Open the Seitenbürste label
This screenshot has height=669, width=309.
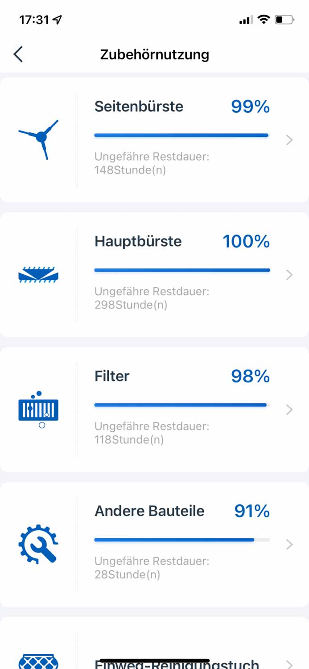click(139, 107)
